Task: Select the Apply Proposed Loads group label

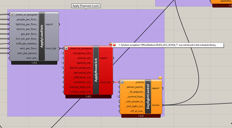Action: pyautogui.click(x=86, y=6)
